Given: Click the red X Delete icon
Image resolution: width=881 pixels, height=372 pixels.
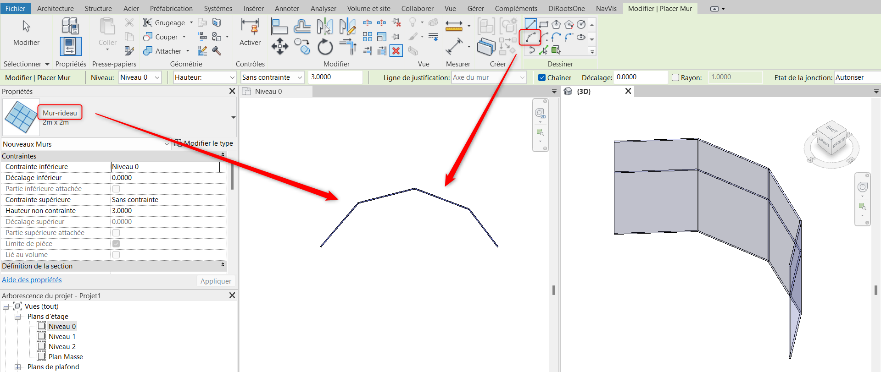Looking at the screenshot, I should coord(396,50).
